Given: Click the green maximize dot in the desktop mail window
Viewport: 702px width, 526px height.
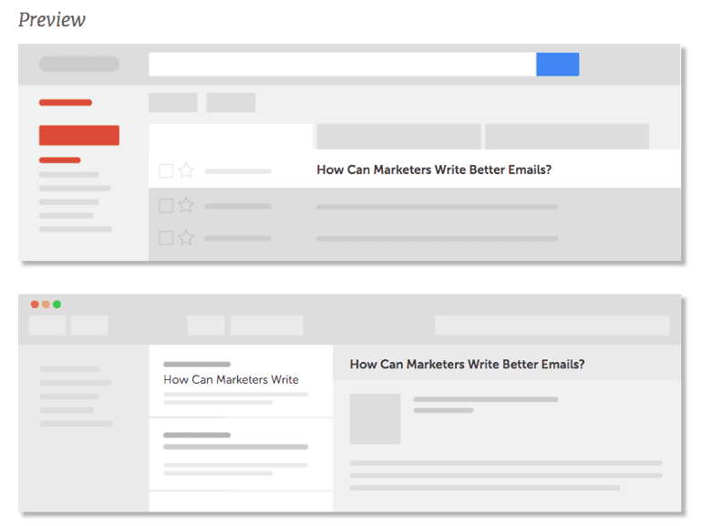Looking at the screenshot, I should [x=57, y=304].
